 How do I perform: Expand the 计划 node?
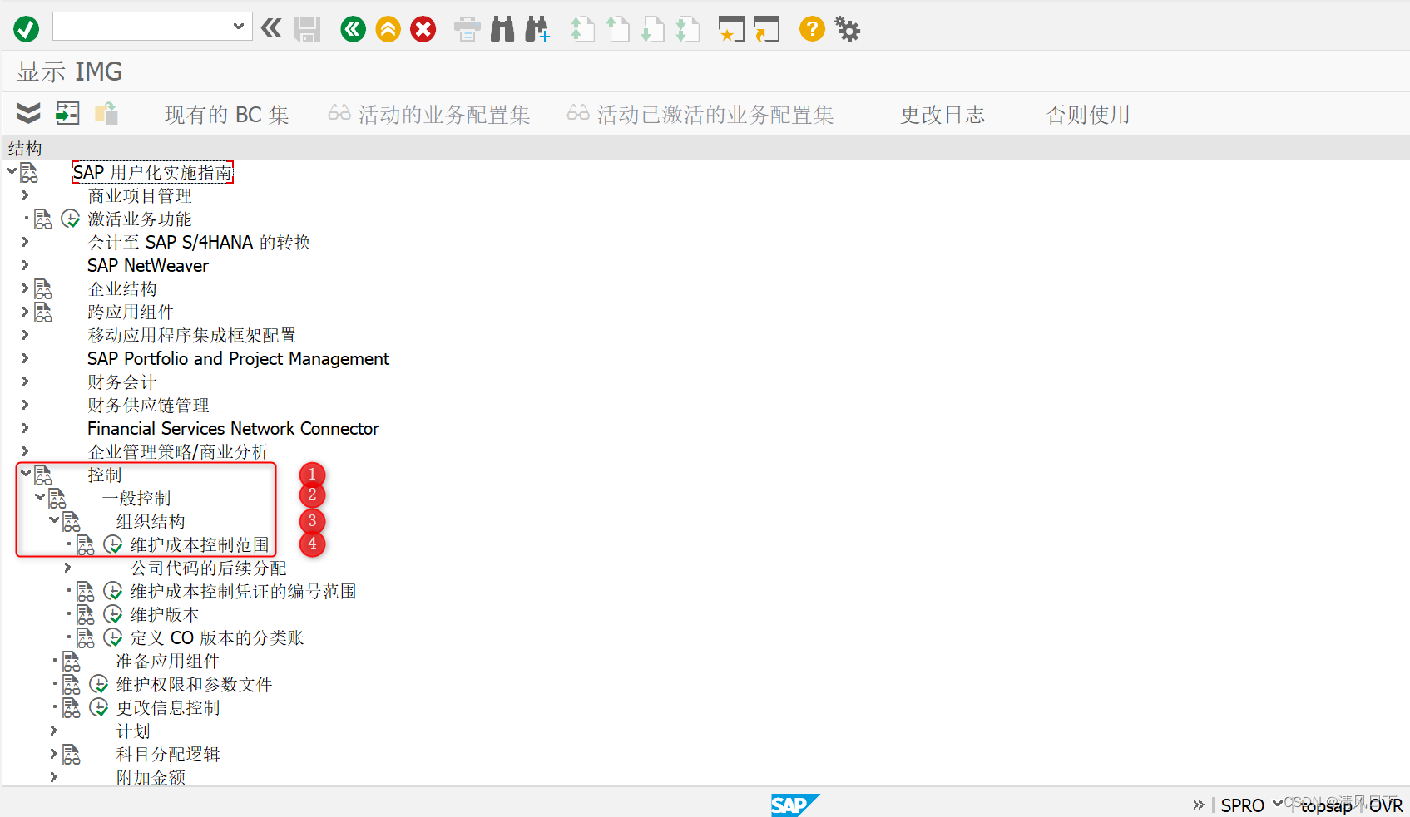[x=53, y=731]
